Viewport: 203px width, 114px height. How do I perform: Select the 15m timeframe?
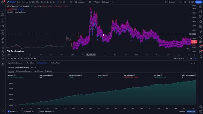click(x=34, y=2)
